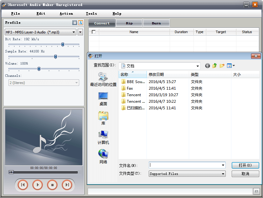Screen dimensions: 263x198
Task: Expand the 文件名 filename history dropdown arrow
Action: 223,165
